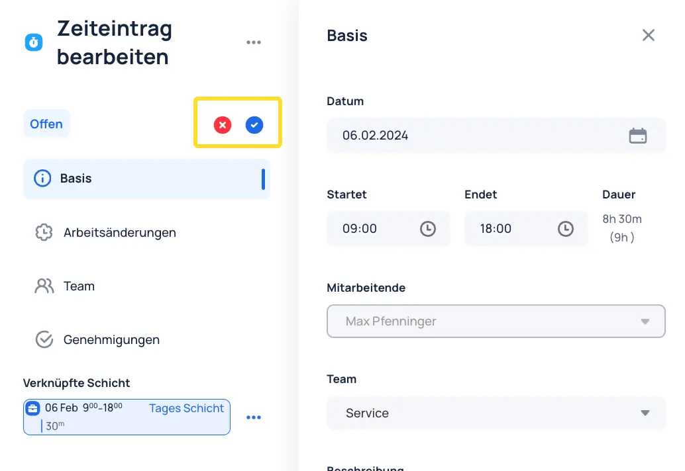Image resolution: width=685 pixels, height=471 pixels.
Task: Click the clock icon in Startet field
Action: [x=428, y=229]
